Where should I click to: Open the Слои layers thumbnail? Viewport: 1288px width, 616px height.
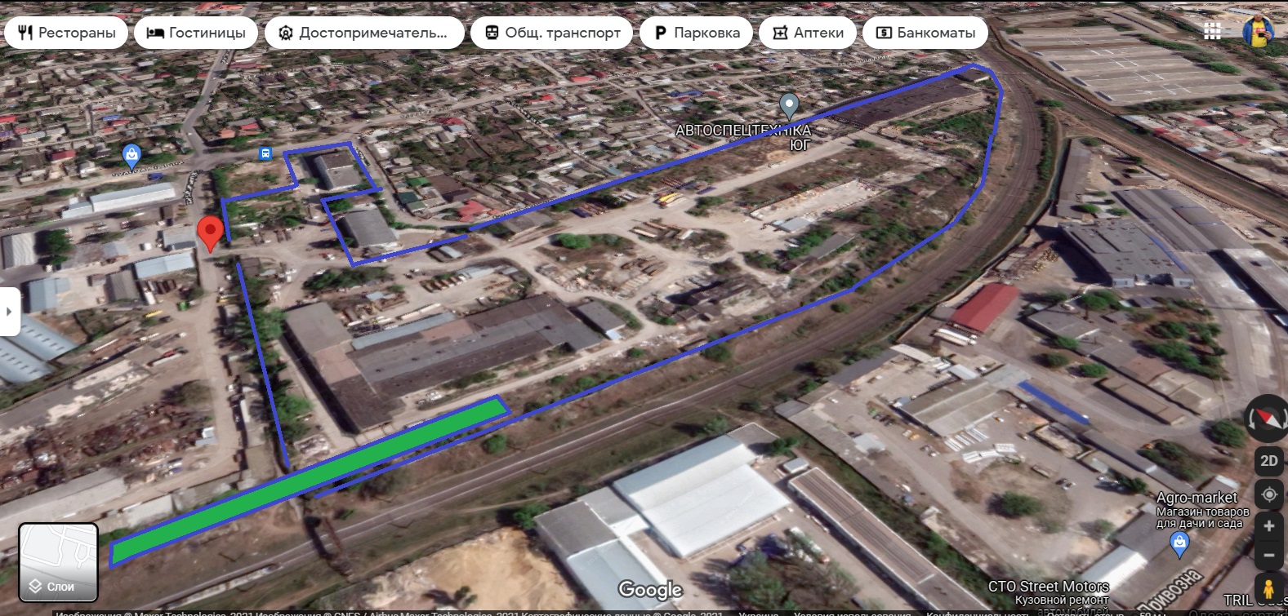click(x=59, y=562)
